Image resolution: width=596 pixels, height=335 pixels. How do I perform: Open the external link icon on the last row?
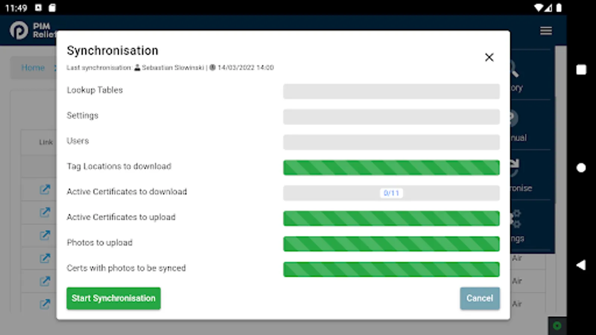pyautogui.click(x=45, y=304)
